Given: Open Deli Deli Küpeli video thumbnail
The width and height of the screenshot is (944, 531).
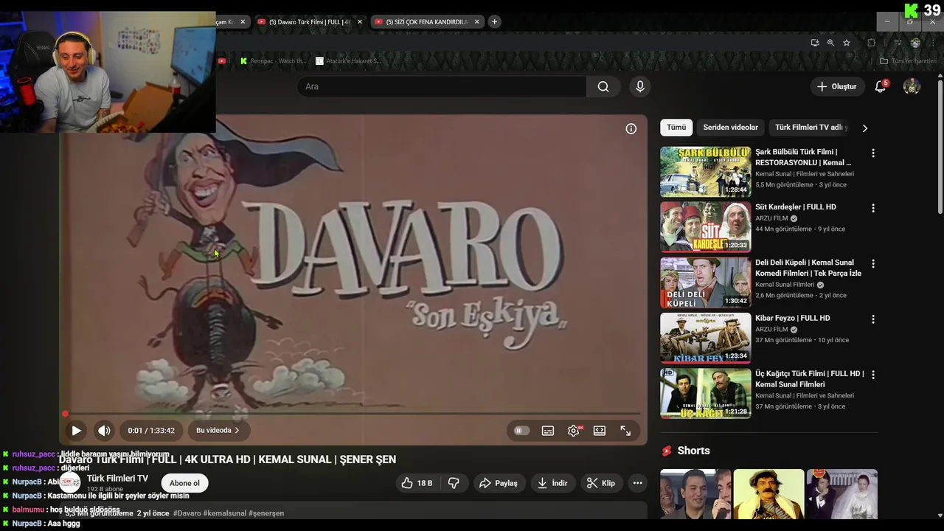Looking at the screenshot, I should click(x=705, y=282).
